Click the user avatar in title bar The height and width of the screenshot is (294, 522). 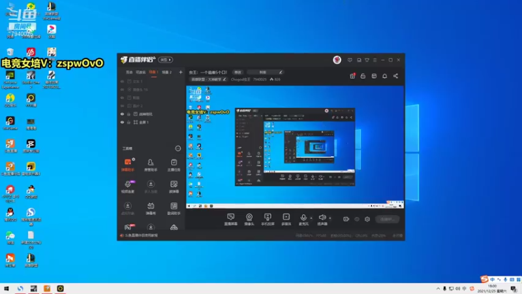click(337, 59)
